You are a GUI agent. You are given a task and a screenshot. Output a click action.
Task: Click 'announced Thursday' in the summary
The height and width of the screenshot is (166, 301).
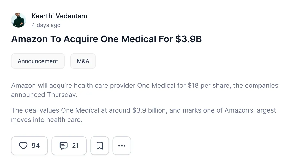point(44,95)
